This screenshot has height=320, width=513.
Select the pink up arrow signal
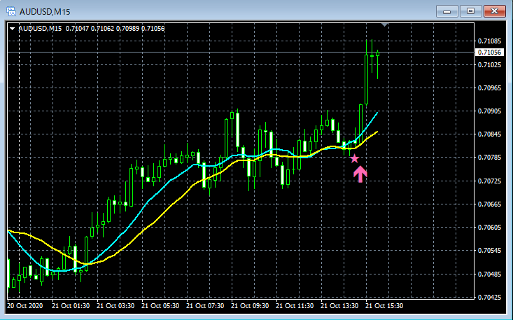click(360, 174)
